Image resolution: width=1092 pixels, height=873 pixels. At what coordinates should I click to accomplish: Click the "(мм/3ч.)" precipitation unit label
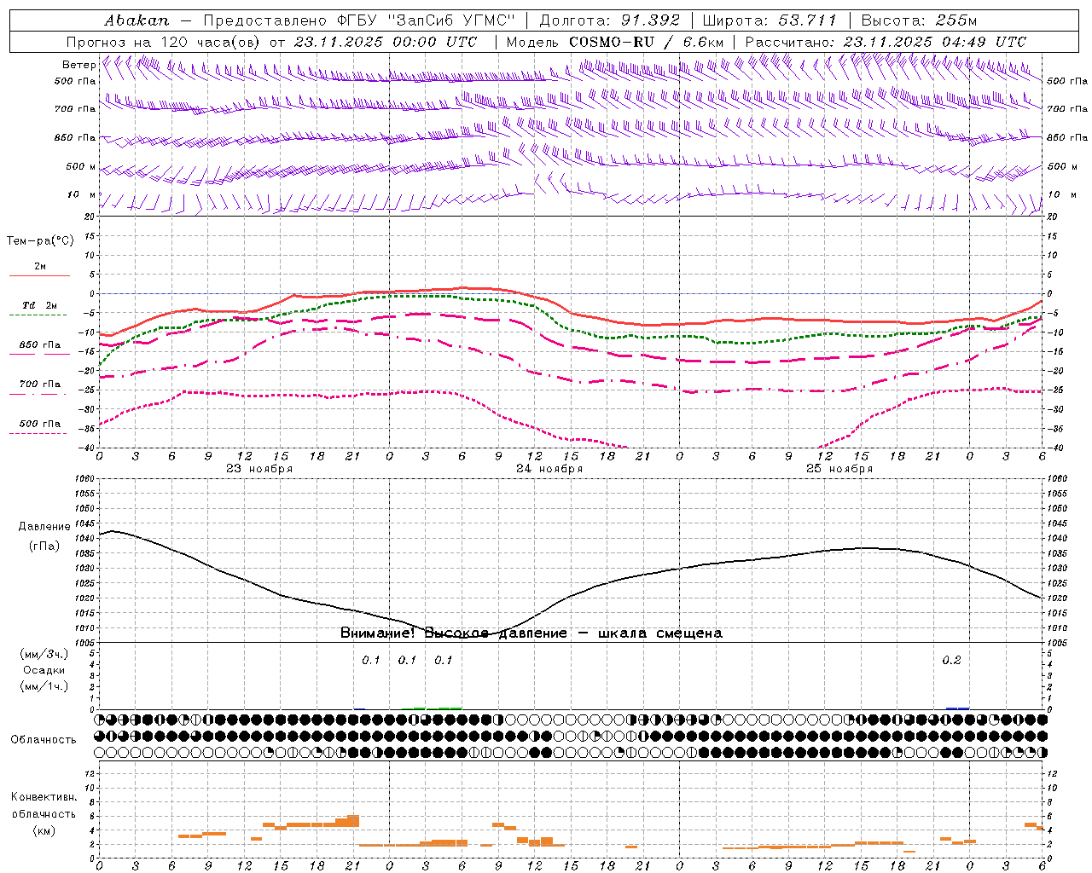tap(44, 654)
